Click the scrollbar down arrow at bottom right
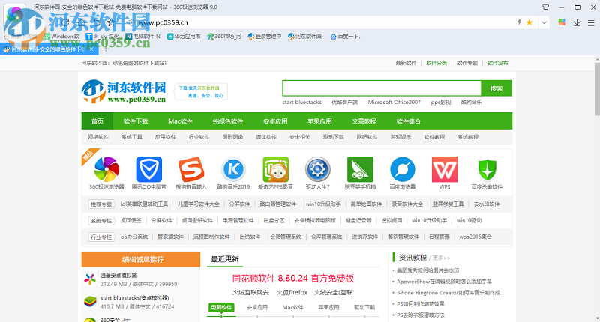This screenshot has width=600, height=322. tap(597, 318)
